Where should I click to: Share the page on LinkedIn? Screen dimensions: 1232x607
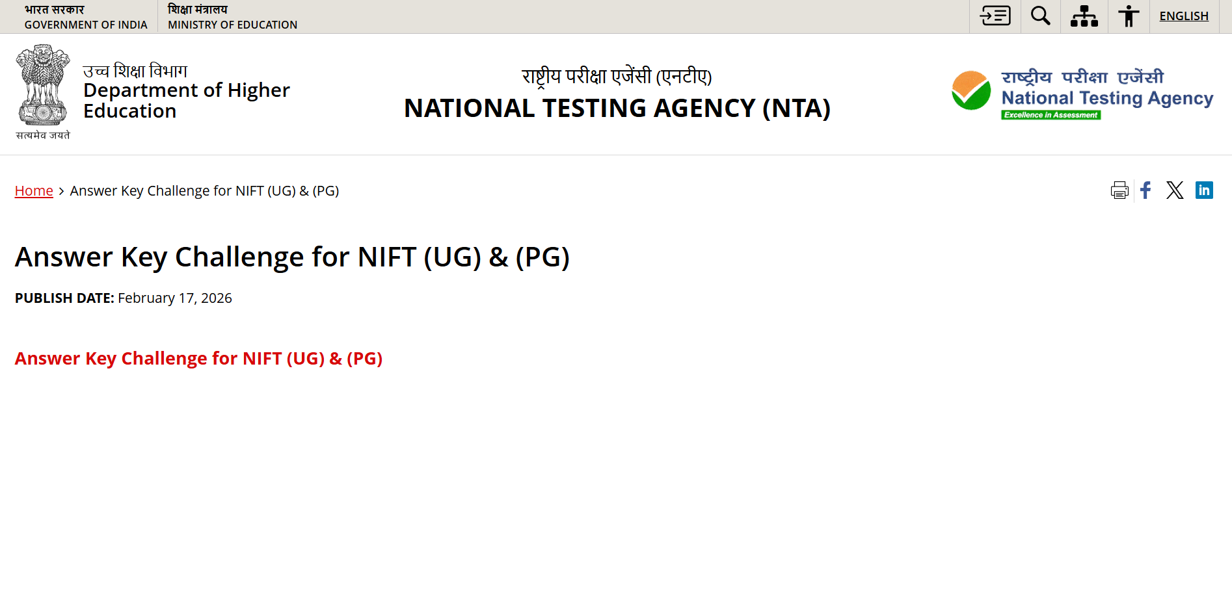coord(1204,190)
